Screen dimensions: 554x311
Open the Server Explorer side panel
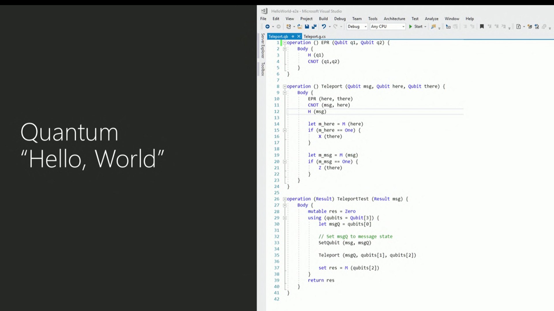263,45
